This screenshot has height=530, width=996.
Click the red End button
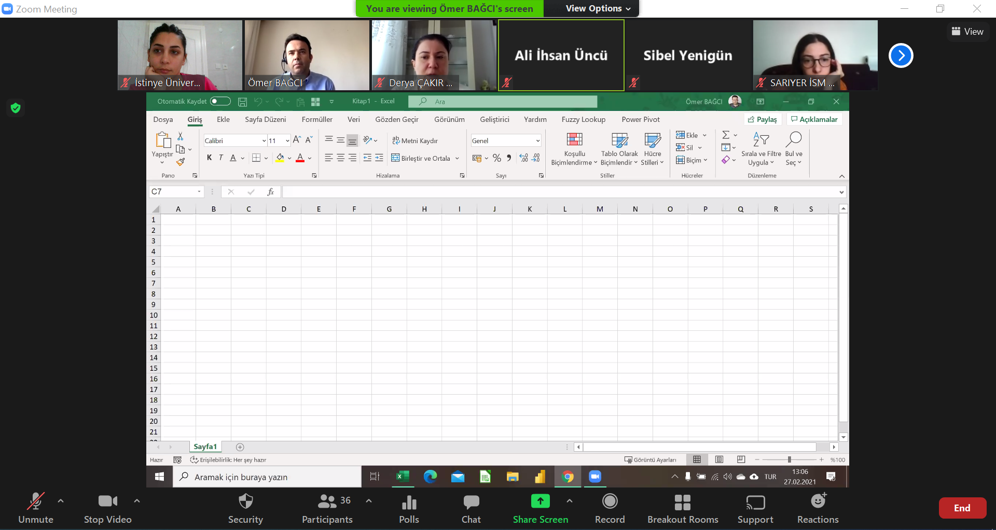pos(962,508)
